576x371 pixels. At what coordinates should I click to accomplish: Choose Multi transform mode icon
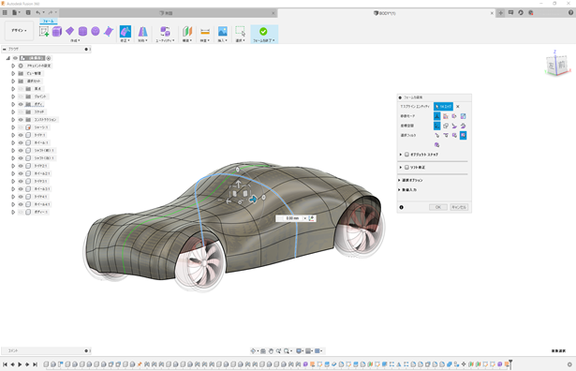(437, 116)
